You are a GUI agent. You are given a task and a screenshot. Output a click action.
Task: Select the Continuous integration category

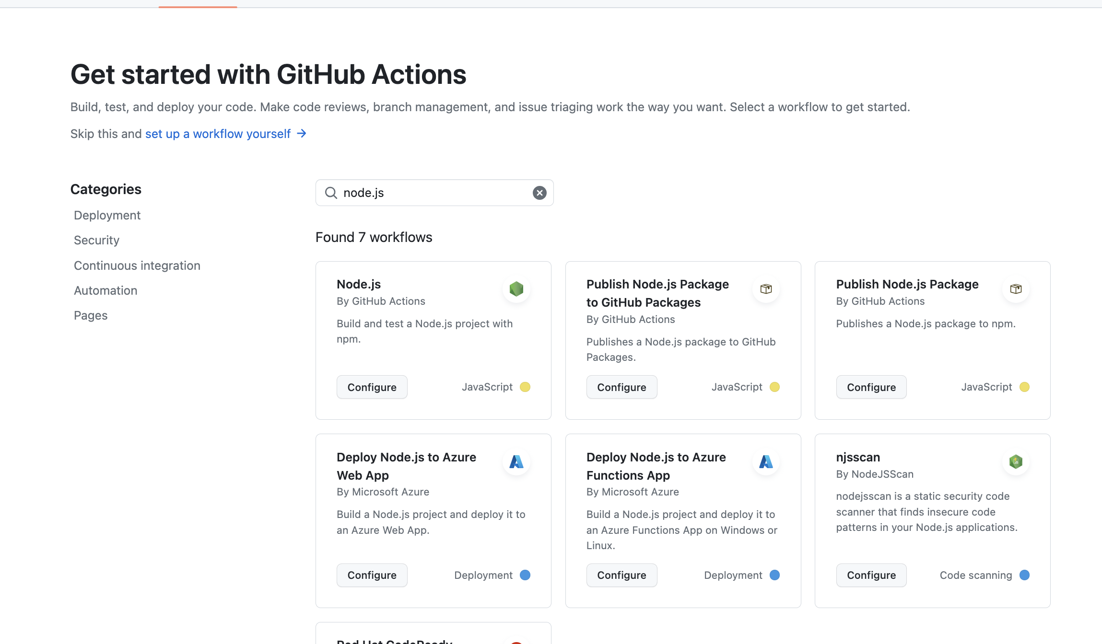click(137, 265)
